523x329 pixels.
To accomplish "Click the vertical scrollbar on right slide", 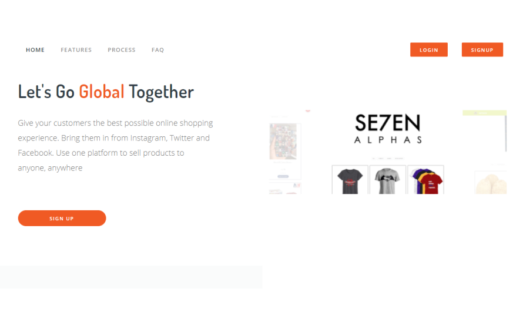I will point(505,133).
